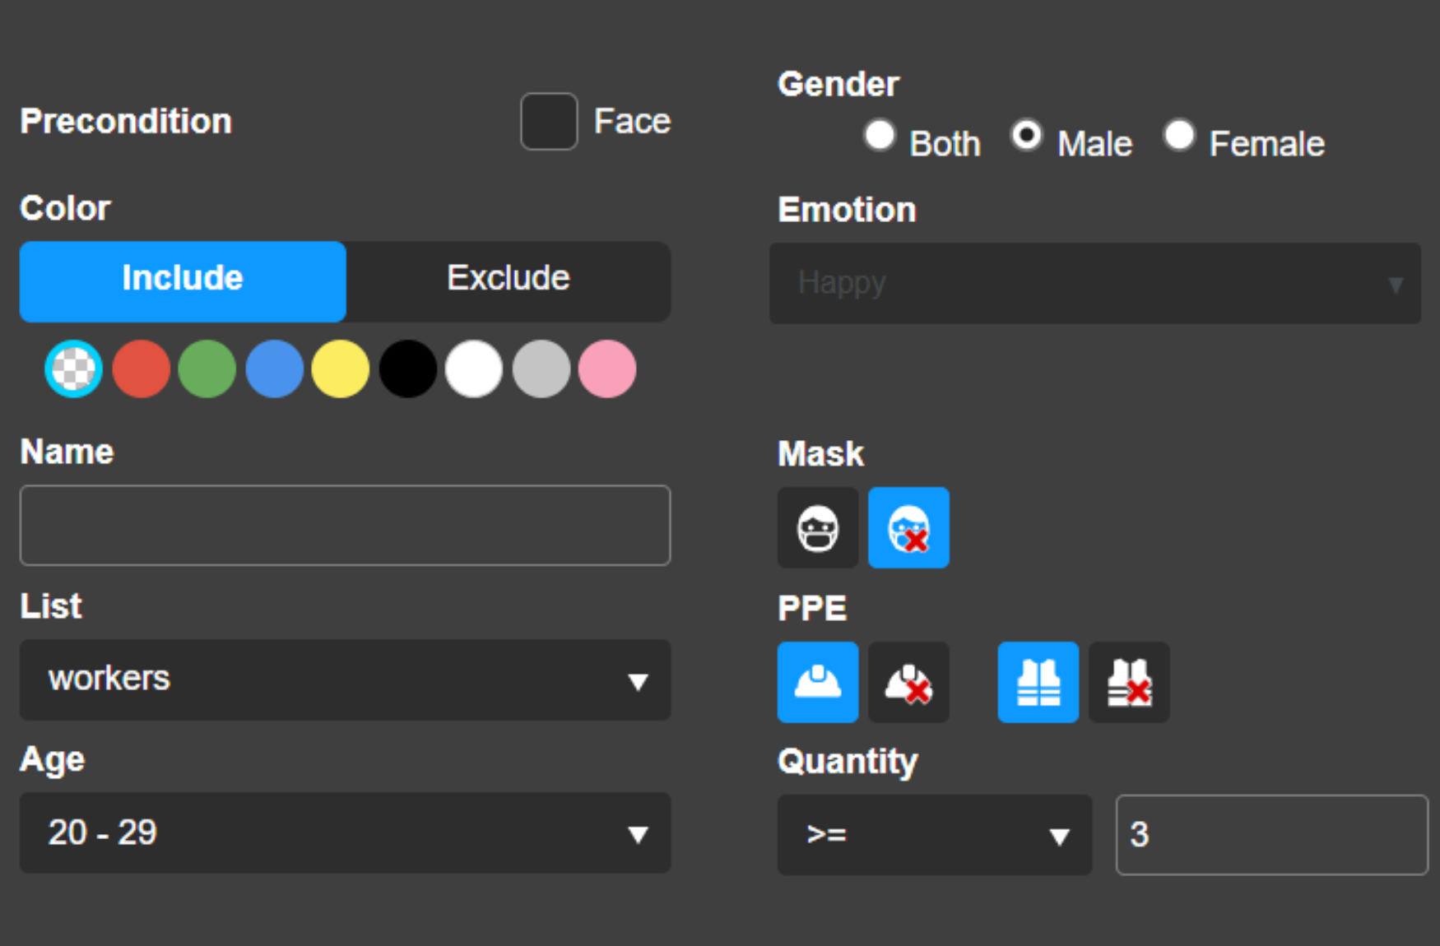Click the Name text input field
1440x946 pixels.
tap(345, 525)
